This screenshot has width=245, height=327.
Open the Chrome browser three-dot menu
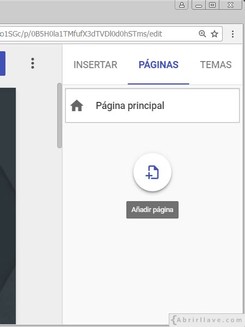pos(232,34)
